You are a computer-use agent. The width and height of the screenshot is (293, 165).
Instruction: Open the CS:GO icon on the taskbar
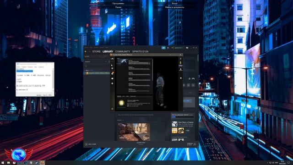coord(42,163)
